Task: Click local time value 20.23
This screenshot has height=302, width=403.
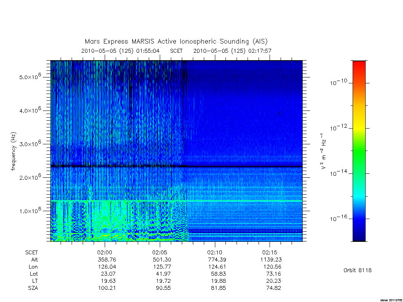Action: coord(274,281)
